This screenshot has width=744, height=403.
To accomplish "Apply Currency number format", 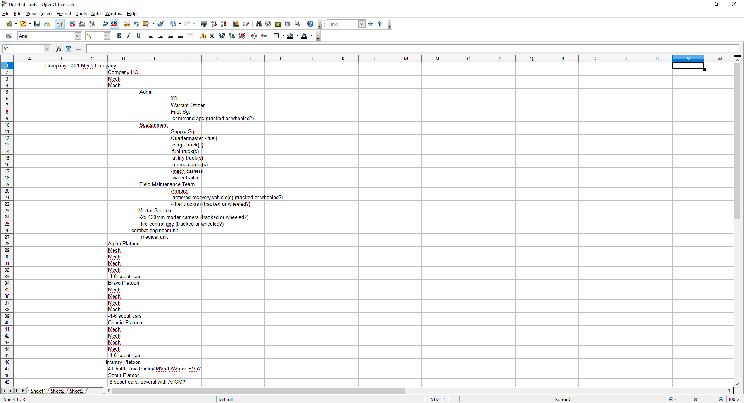I will (x=203, y=36).
